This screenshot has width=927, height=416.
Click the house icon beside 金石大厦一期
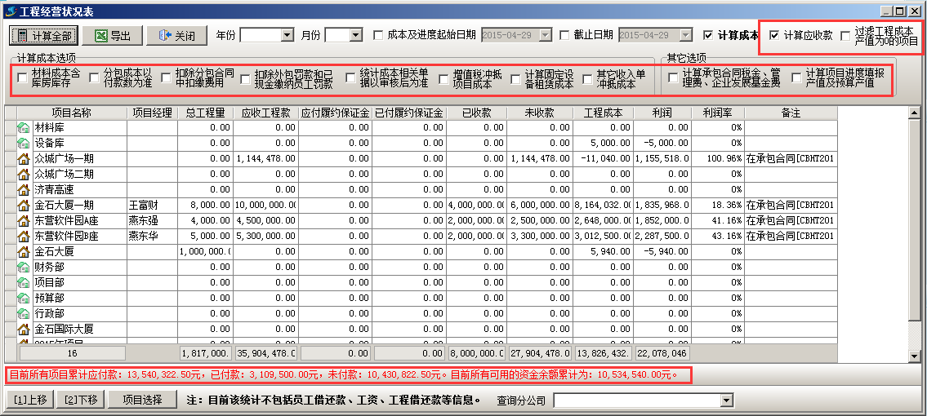pyautogui.click(x=24, y=205)
